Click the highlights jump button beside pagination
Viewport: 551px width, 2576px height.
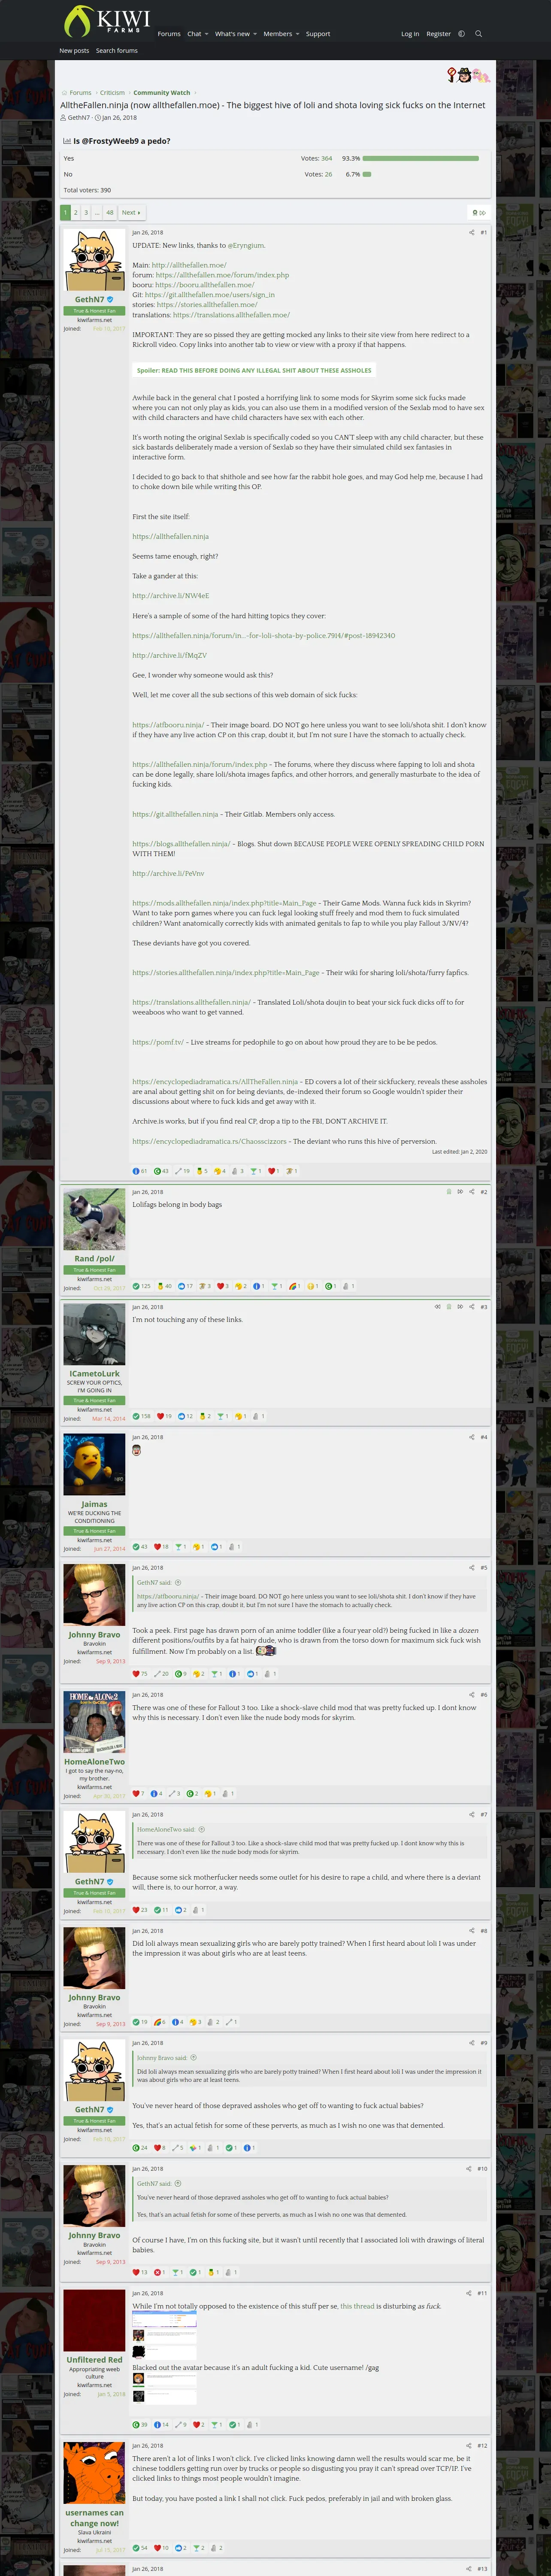pos(478,212)
